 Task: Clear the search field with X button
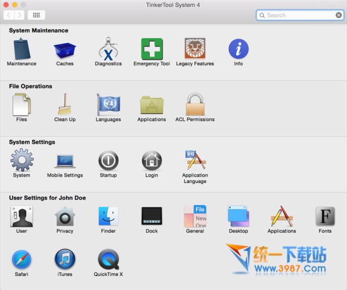coord(338,15)
